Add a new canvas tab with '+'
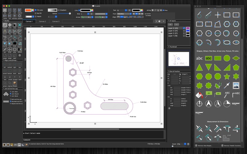The width and height of the screenshot is (247, 154). [x=164, y=21]
